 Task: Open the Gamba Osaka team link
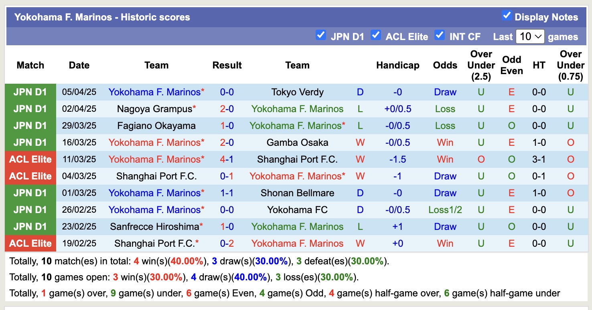pos(298,143)
